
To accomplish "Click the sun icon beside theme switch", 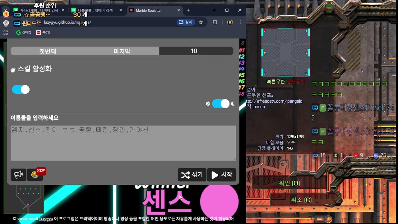I will coord(208,104).
